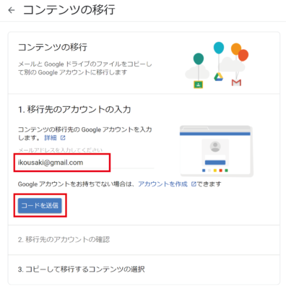Click the browser sign-in illustration thumbnail
286x289 pixels.
coord(216,151)
